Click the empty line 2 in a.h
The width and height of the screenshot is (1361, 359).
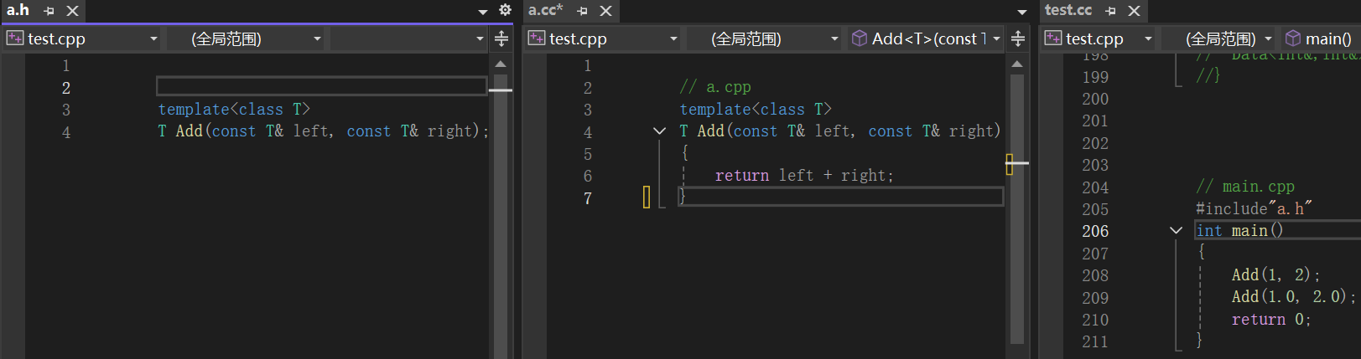321,86
